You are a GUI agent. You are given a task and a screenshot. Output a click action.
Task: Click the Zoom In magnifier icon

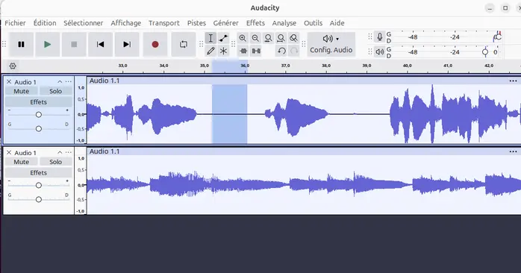coord(243,38)
